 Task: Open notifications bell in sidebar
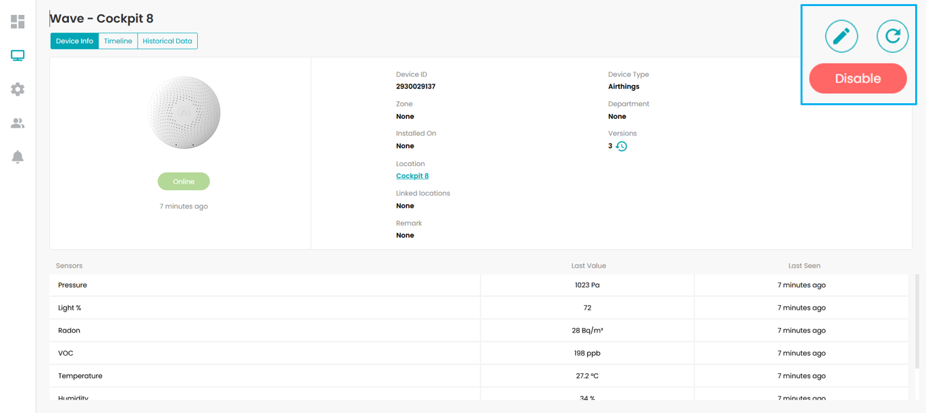[18, 157]
